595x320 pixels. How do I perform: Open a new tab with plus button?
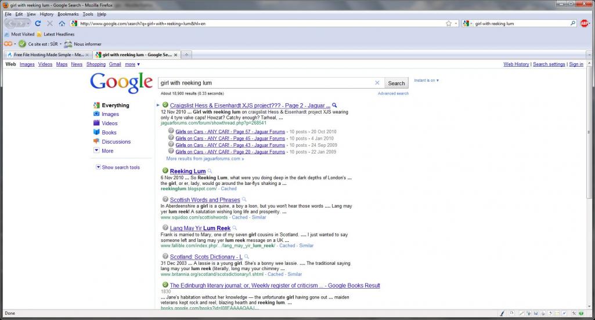coord(186,54)
